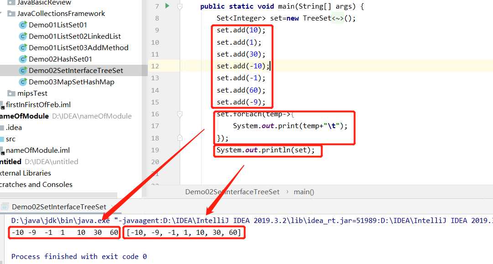Click the Demo01ListSet02LinkedList class icon

23,36
